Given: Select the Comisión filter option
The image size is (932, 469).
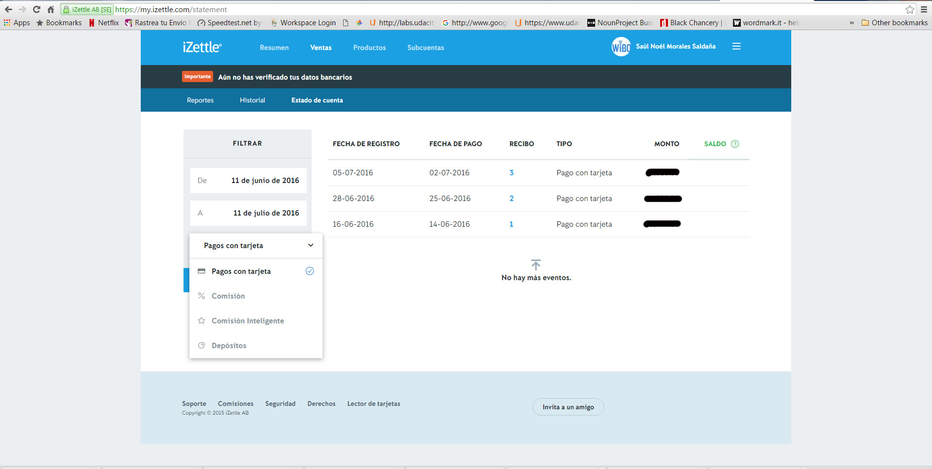Looking at the screenshot, I should (x=228, y=296).
